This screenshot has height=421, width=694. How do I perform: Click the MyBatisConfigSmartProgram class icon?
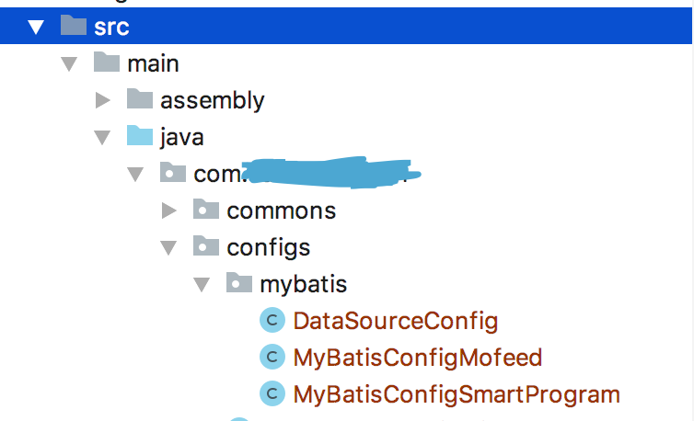(272, 394)
